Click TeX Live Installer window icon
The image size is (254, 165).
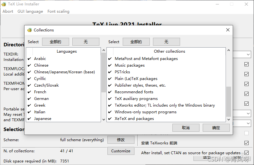[4, 4]
